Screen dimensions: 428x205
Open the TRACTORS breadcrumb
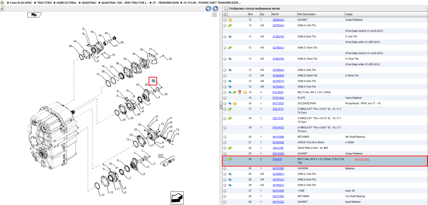[x=45, y=3]
